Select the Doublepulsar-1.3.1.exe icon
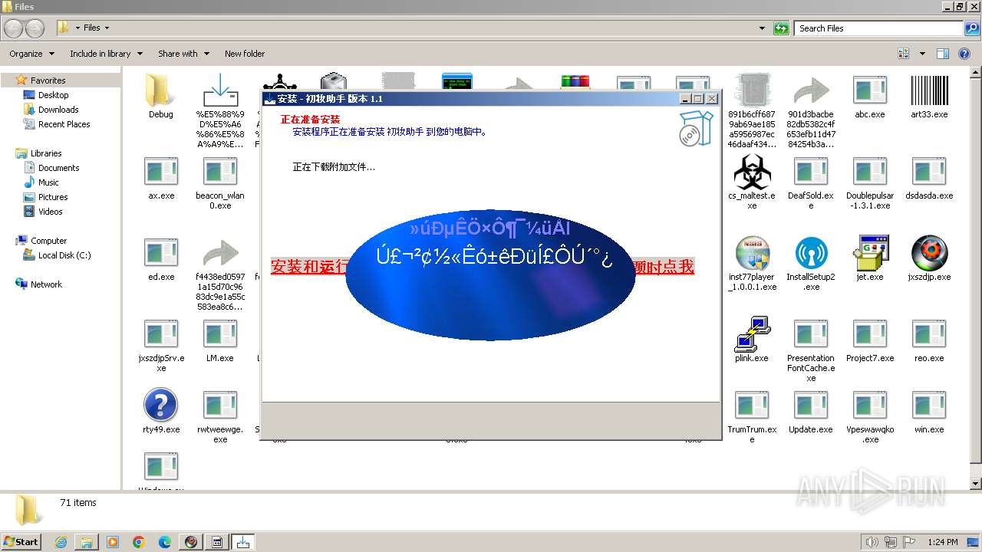The width and height of the screenshot is (982, 552). coord(870,172)
